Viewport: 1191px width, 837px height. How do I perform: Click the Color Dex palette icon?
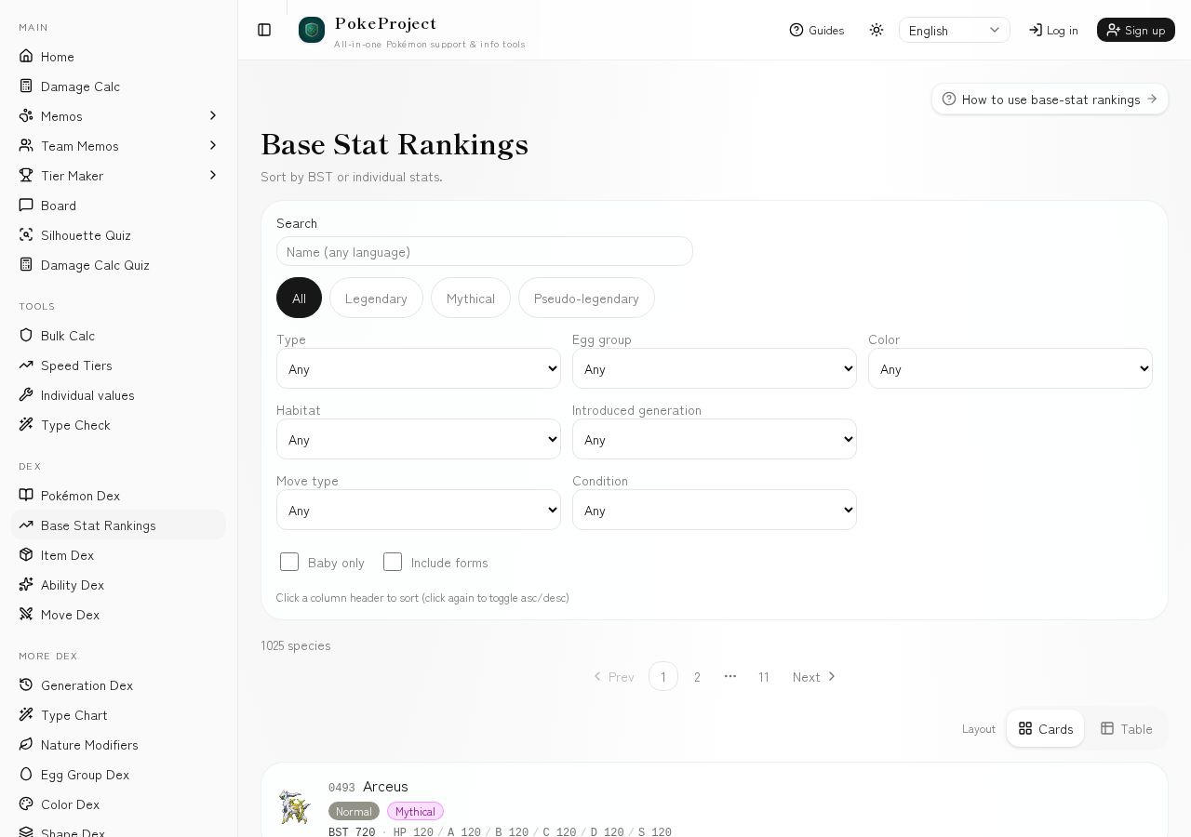pos(26,804)
